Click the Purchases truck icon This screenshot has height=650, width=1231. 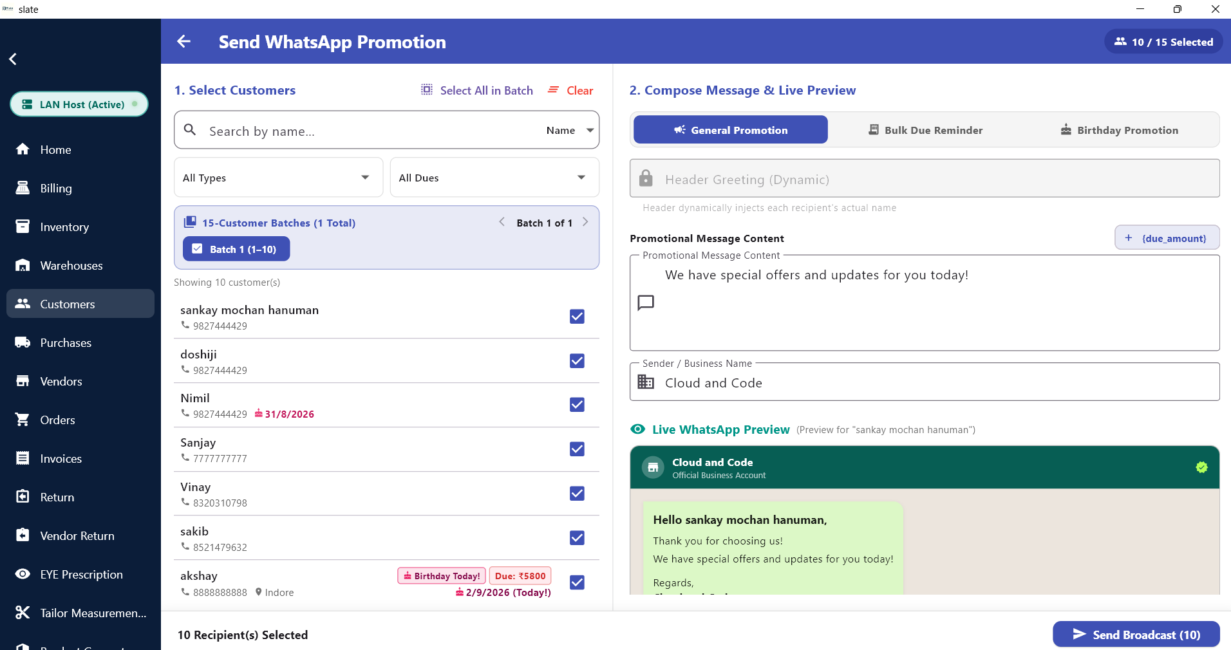(x=23, y=342)
